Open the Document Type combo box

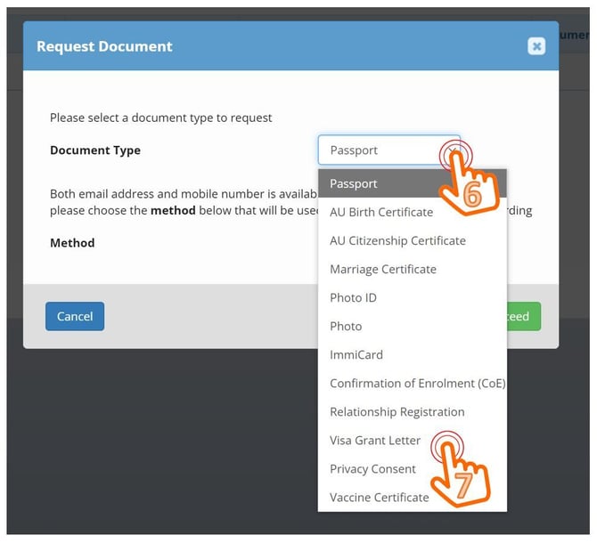[x=388, y=150]
